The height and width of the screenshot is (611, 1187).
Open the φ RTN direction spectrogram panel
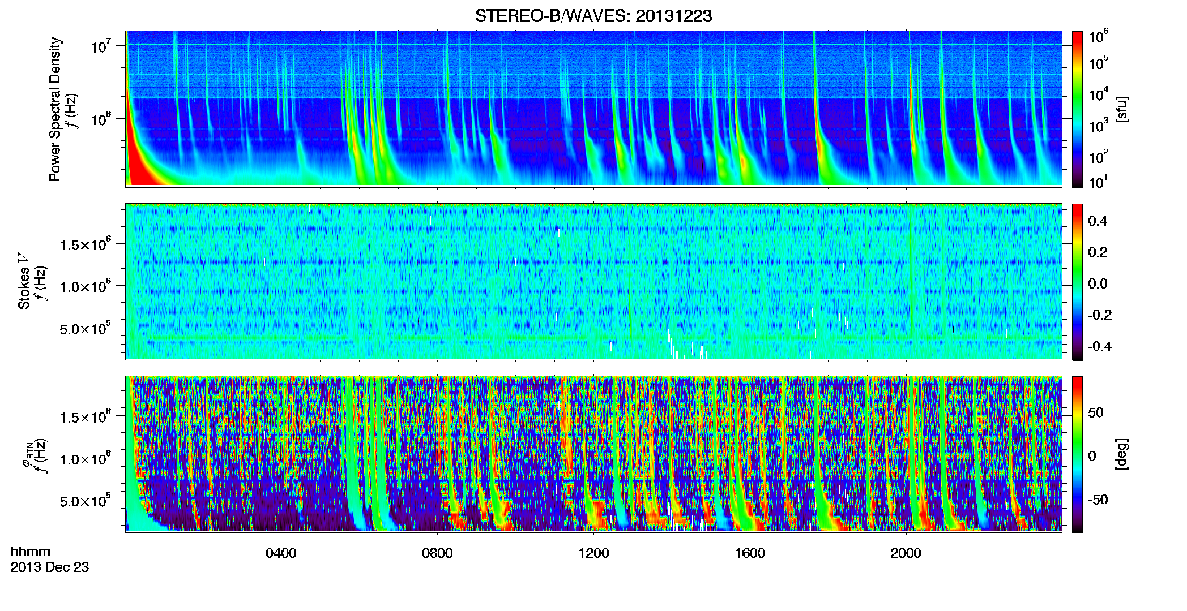tap(593, 454)
